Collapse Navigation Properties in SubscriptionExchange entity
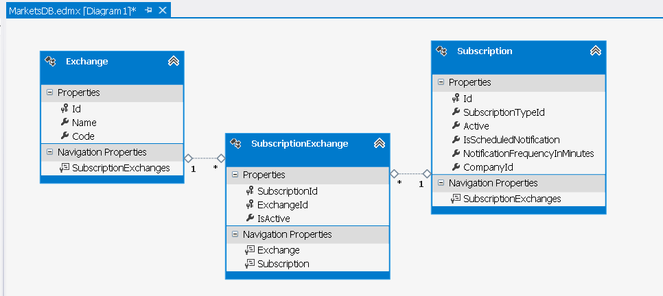 tap(235, 234)
